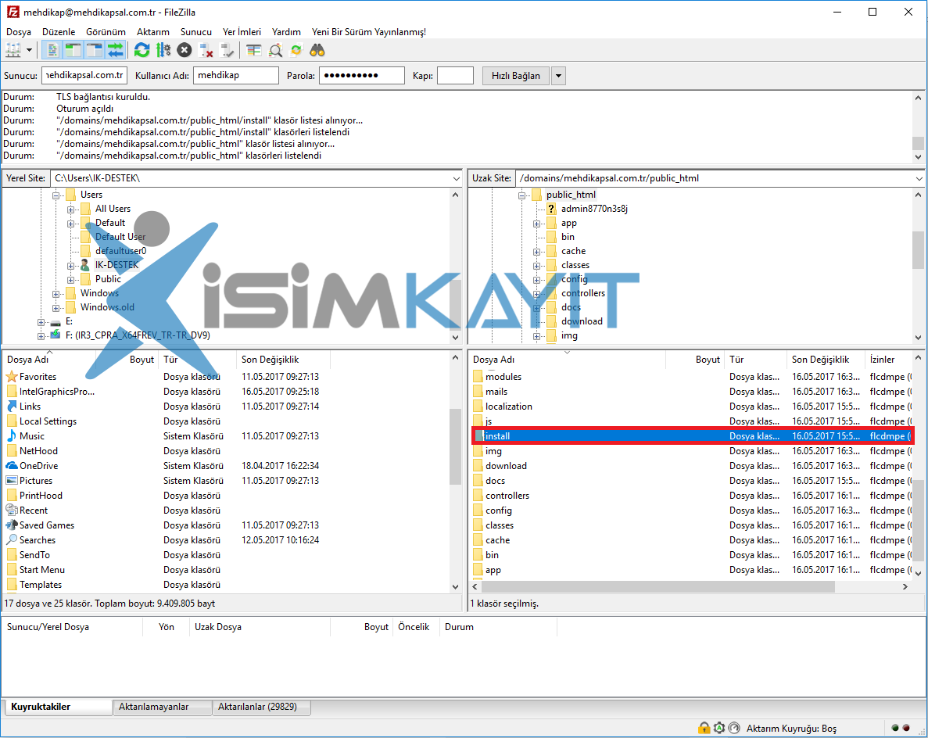Select the Searches folder icon
Screen dimensions: 928x738
tap(12, 539)
